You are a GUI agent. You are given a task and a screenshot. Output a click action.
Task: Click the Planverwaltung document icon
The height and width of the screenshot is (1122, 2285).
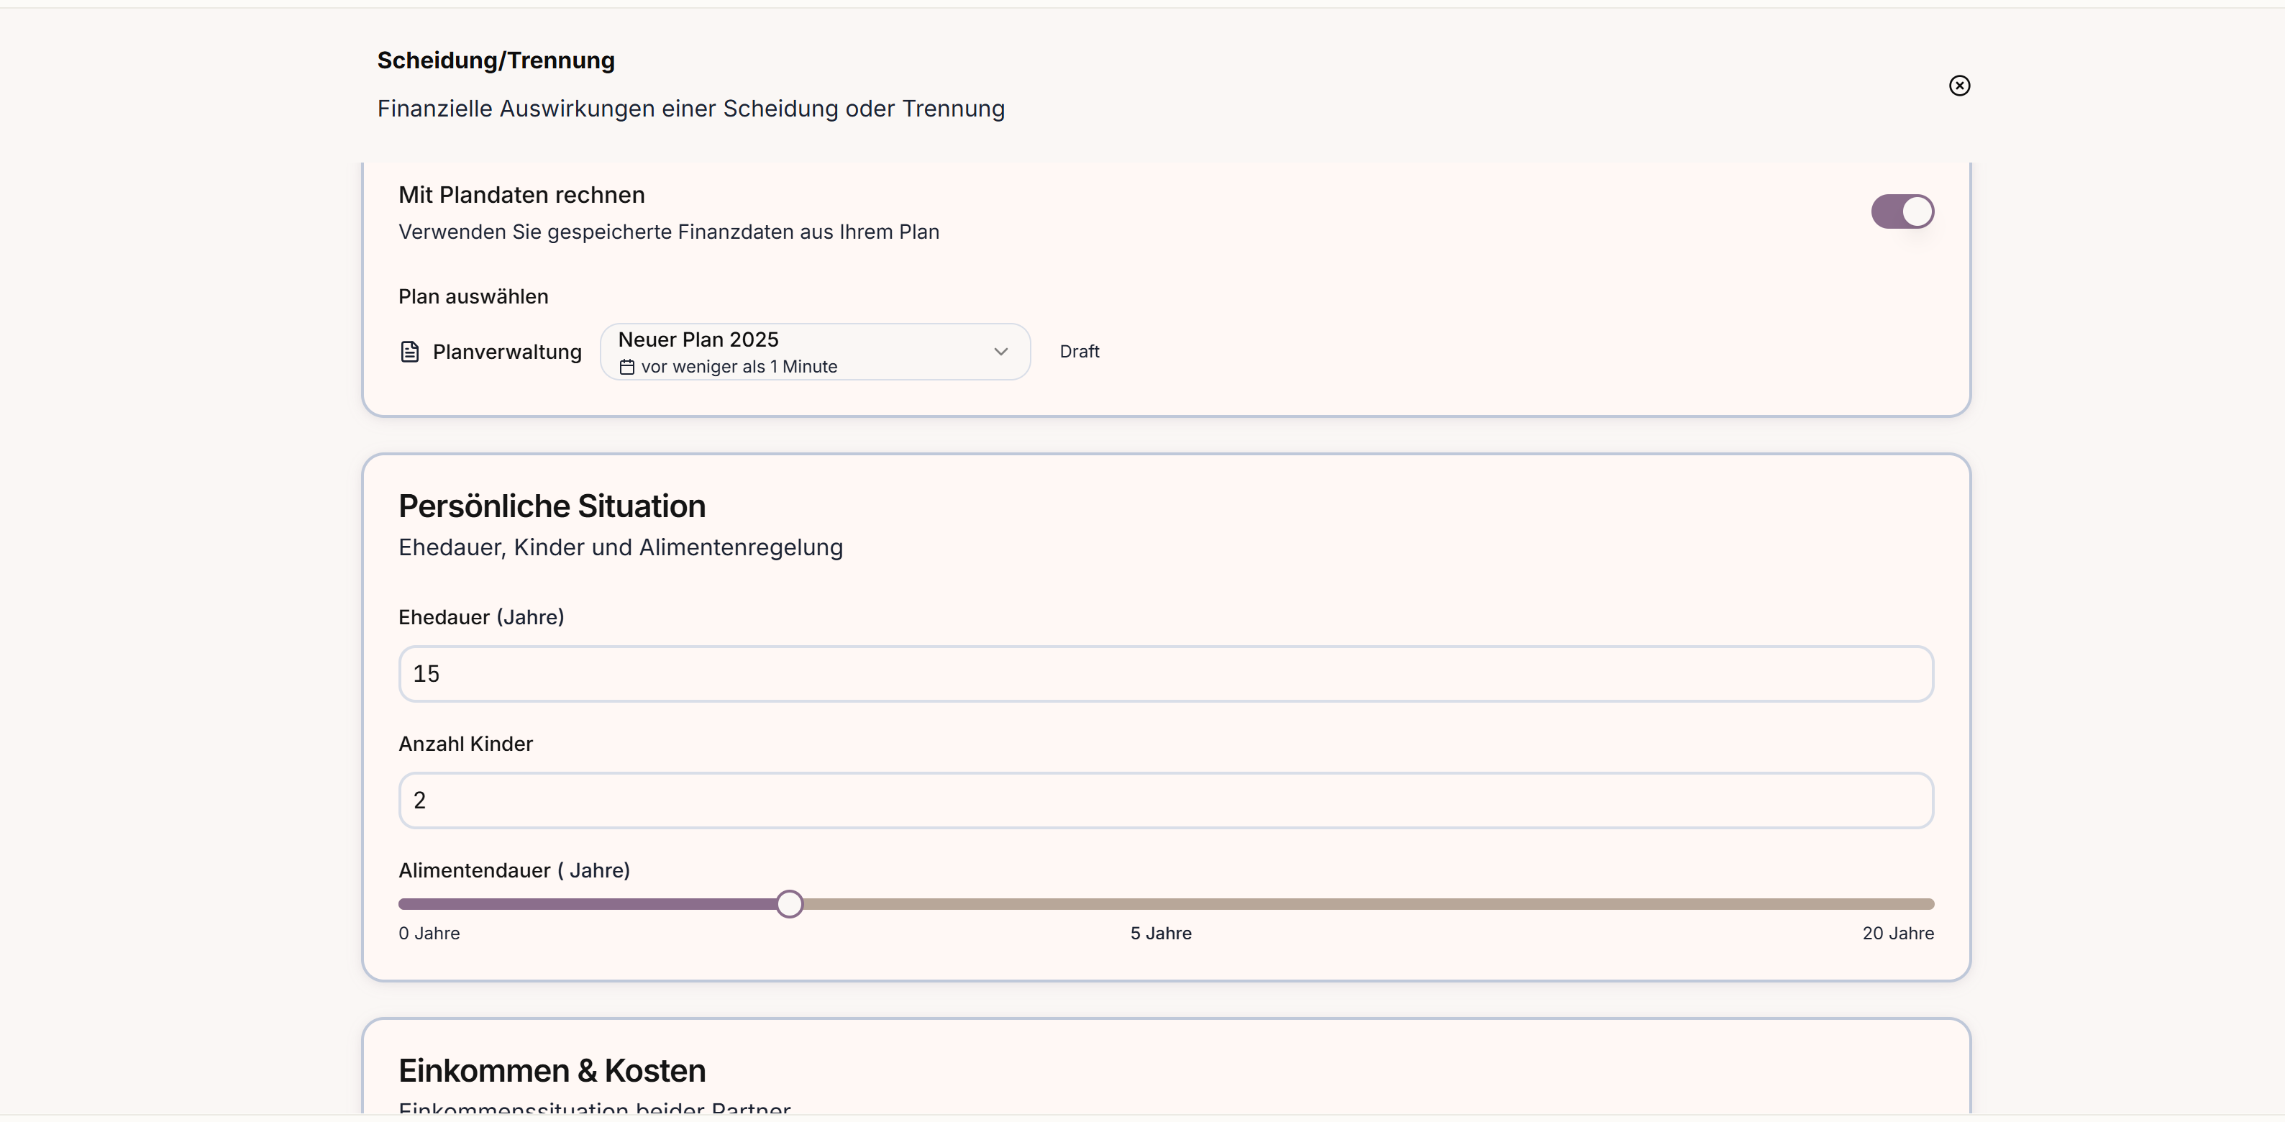[409, 352]
